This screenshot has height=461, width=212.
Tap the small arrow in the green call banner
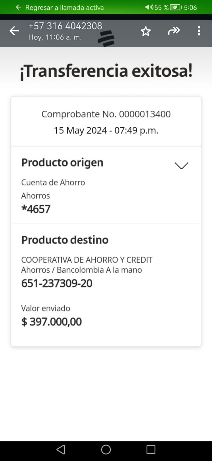[19, 7]
